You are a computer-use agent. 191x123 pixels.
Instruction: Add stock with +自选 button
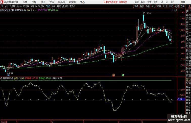pyautogui.click(x=177, y=6)
